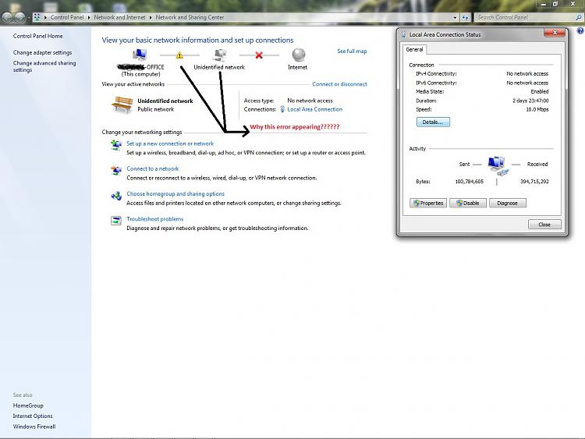Click the Set up new connection icon
Screen dimensions: 585x439
tap(116, 145)
